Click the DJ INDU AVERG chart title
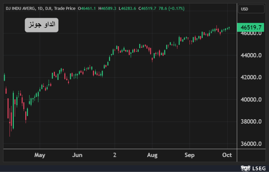 point(20,8)
